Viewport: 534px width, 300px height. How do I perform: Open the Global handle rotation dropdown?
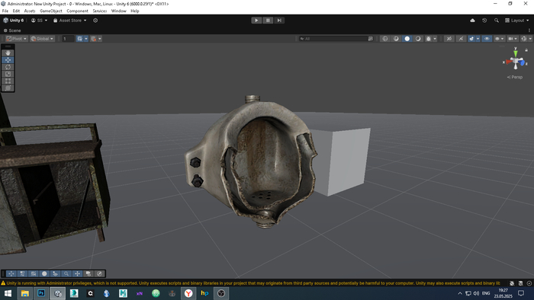pos(42,39)
